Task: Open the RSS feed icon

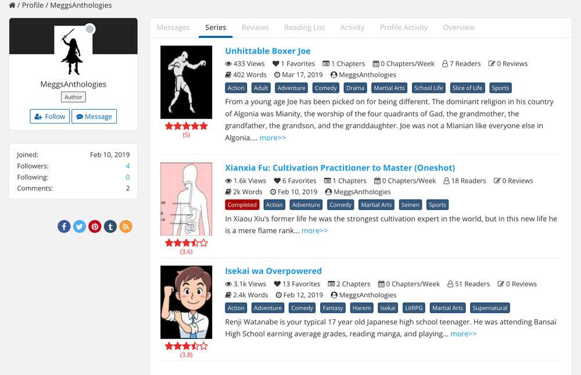Action: pos(125,226)
